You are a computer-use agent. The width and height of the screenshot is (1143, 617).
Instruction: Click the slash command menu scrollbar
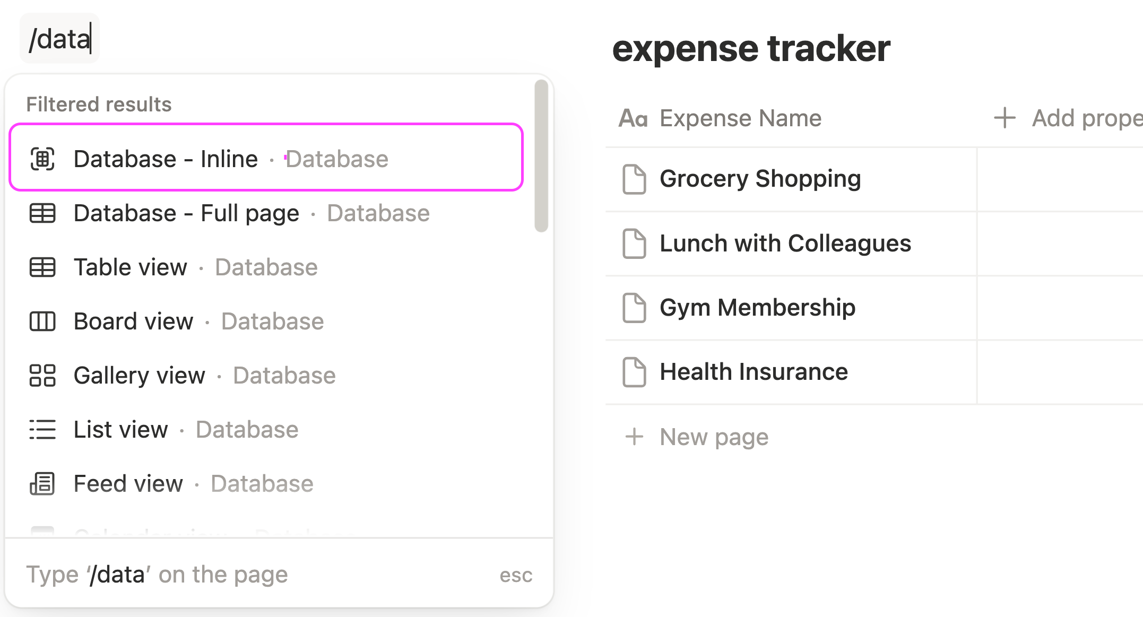(541, 156)
